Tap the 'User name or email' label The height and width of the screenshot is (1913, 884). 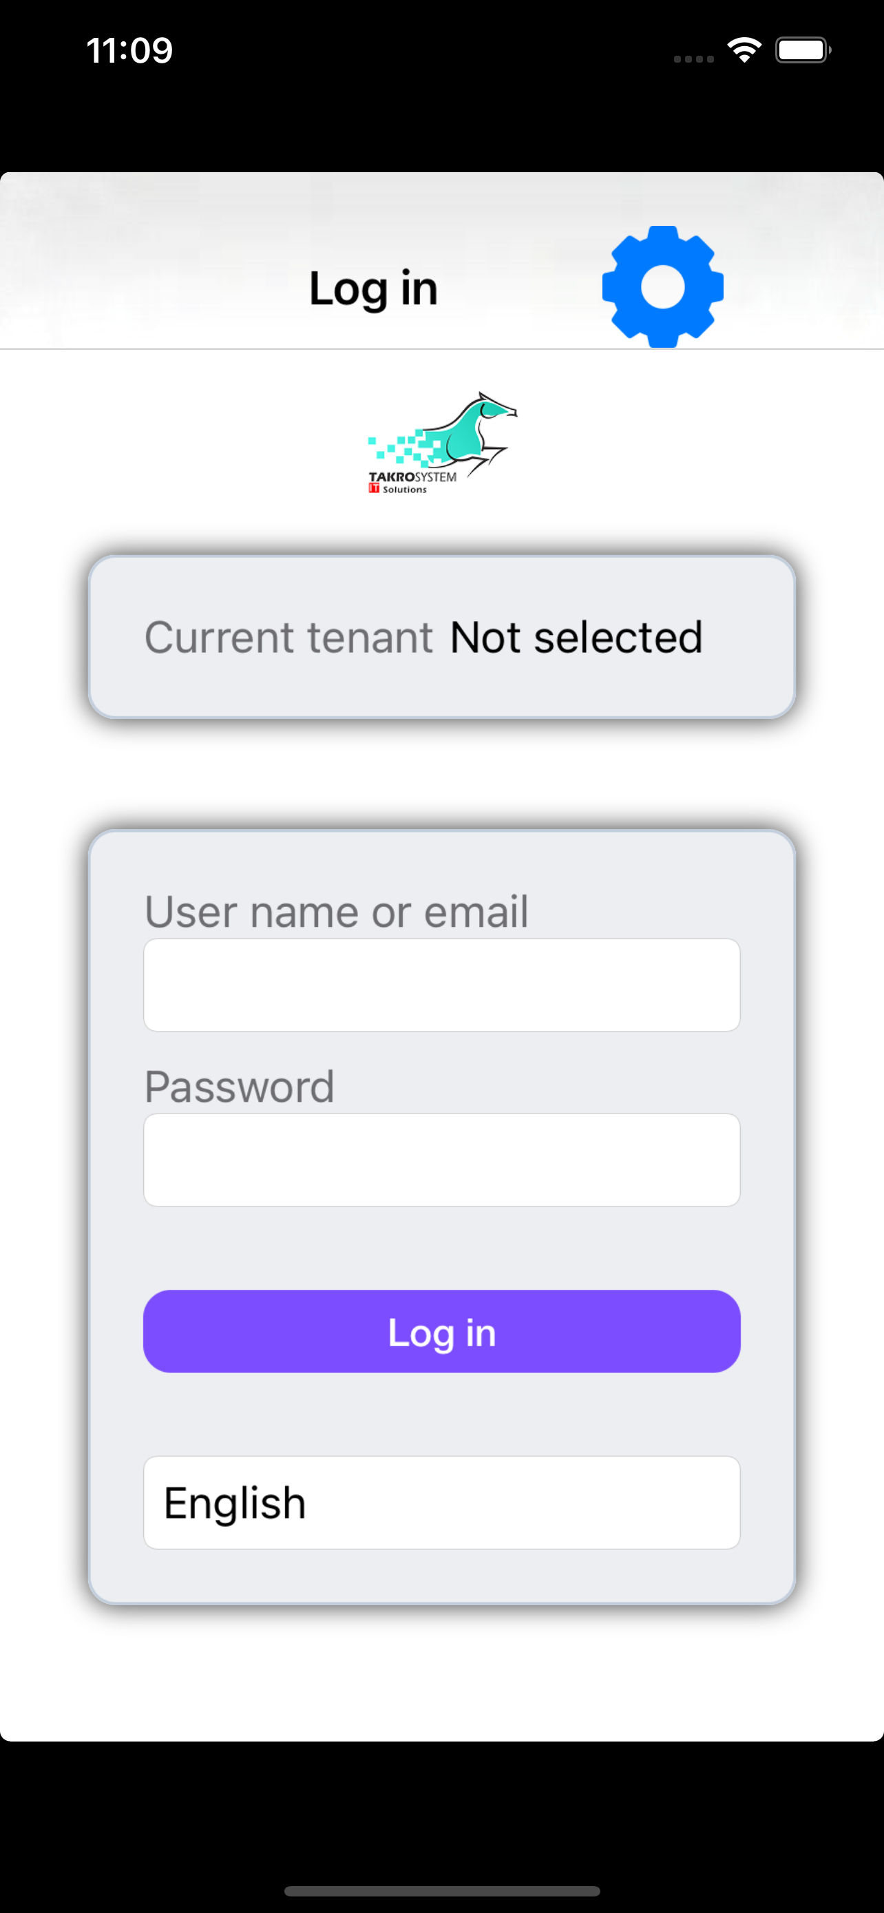click(336, 911)
